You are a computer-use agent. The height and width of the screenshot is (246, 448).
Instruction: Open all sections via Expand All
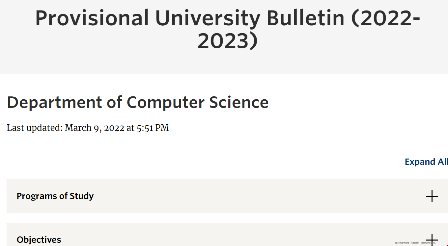click(x=426, y=162)
